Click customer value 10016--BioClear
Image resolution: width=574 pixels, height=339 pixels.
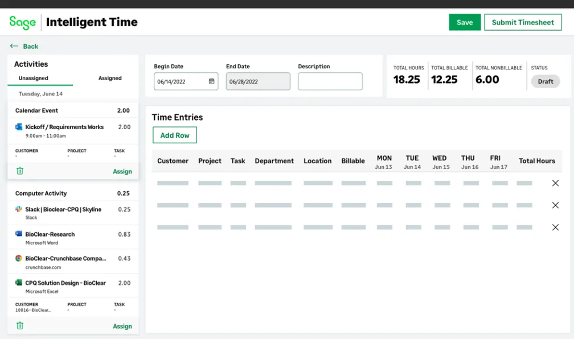(33, 310)
